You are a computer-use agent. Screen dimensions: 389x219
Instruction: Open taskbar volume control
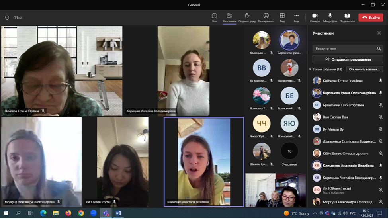(345, 213)
